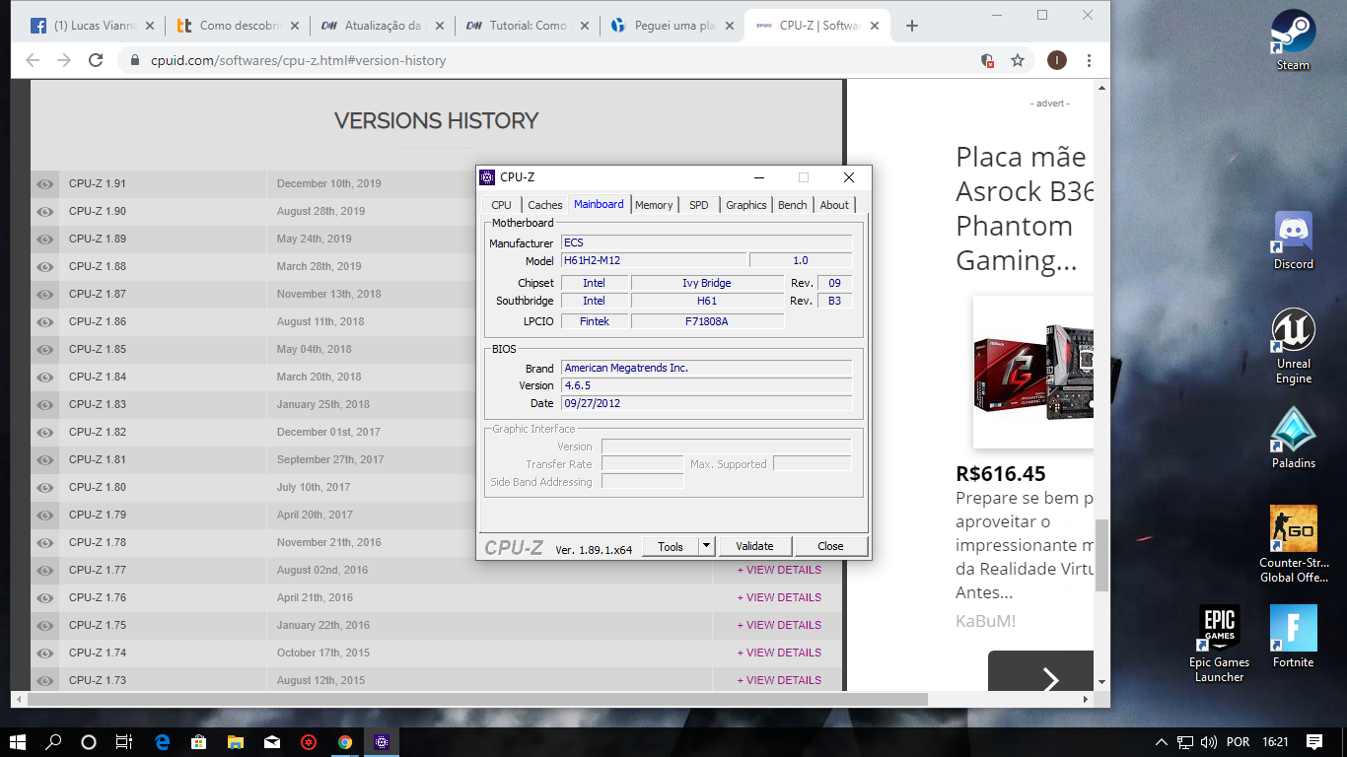Open the Steam desktop shortcut
This screenshot has width=1347, height=757.
[x=1293, y=39]
